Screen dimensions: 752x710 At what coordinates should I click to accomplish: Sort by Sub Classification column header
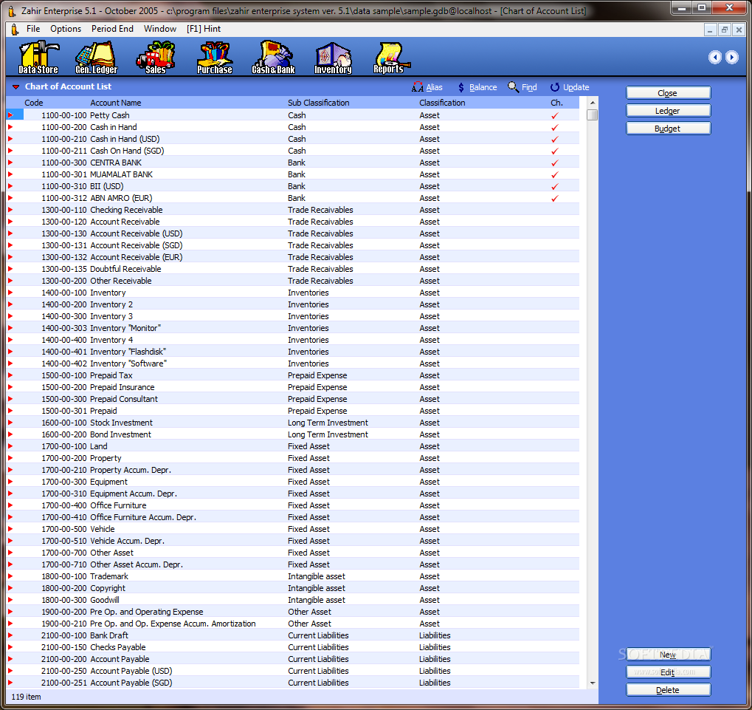click(x=319, y=103)
